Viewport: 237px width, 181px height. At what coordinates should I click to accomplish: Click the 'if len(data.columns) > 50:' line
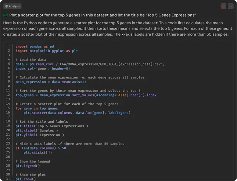(x=42, y=148)
